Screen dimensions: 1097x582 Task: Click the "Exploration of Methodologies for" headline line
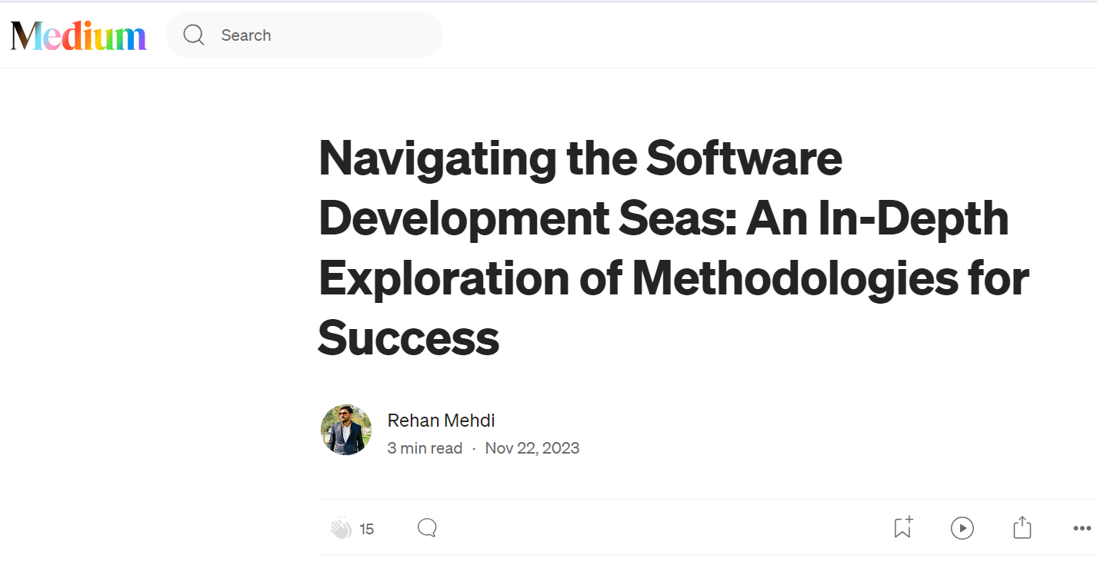pos(674,278)
